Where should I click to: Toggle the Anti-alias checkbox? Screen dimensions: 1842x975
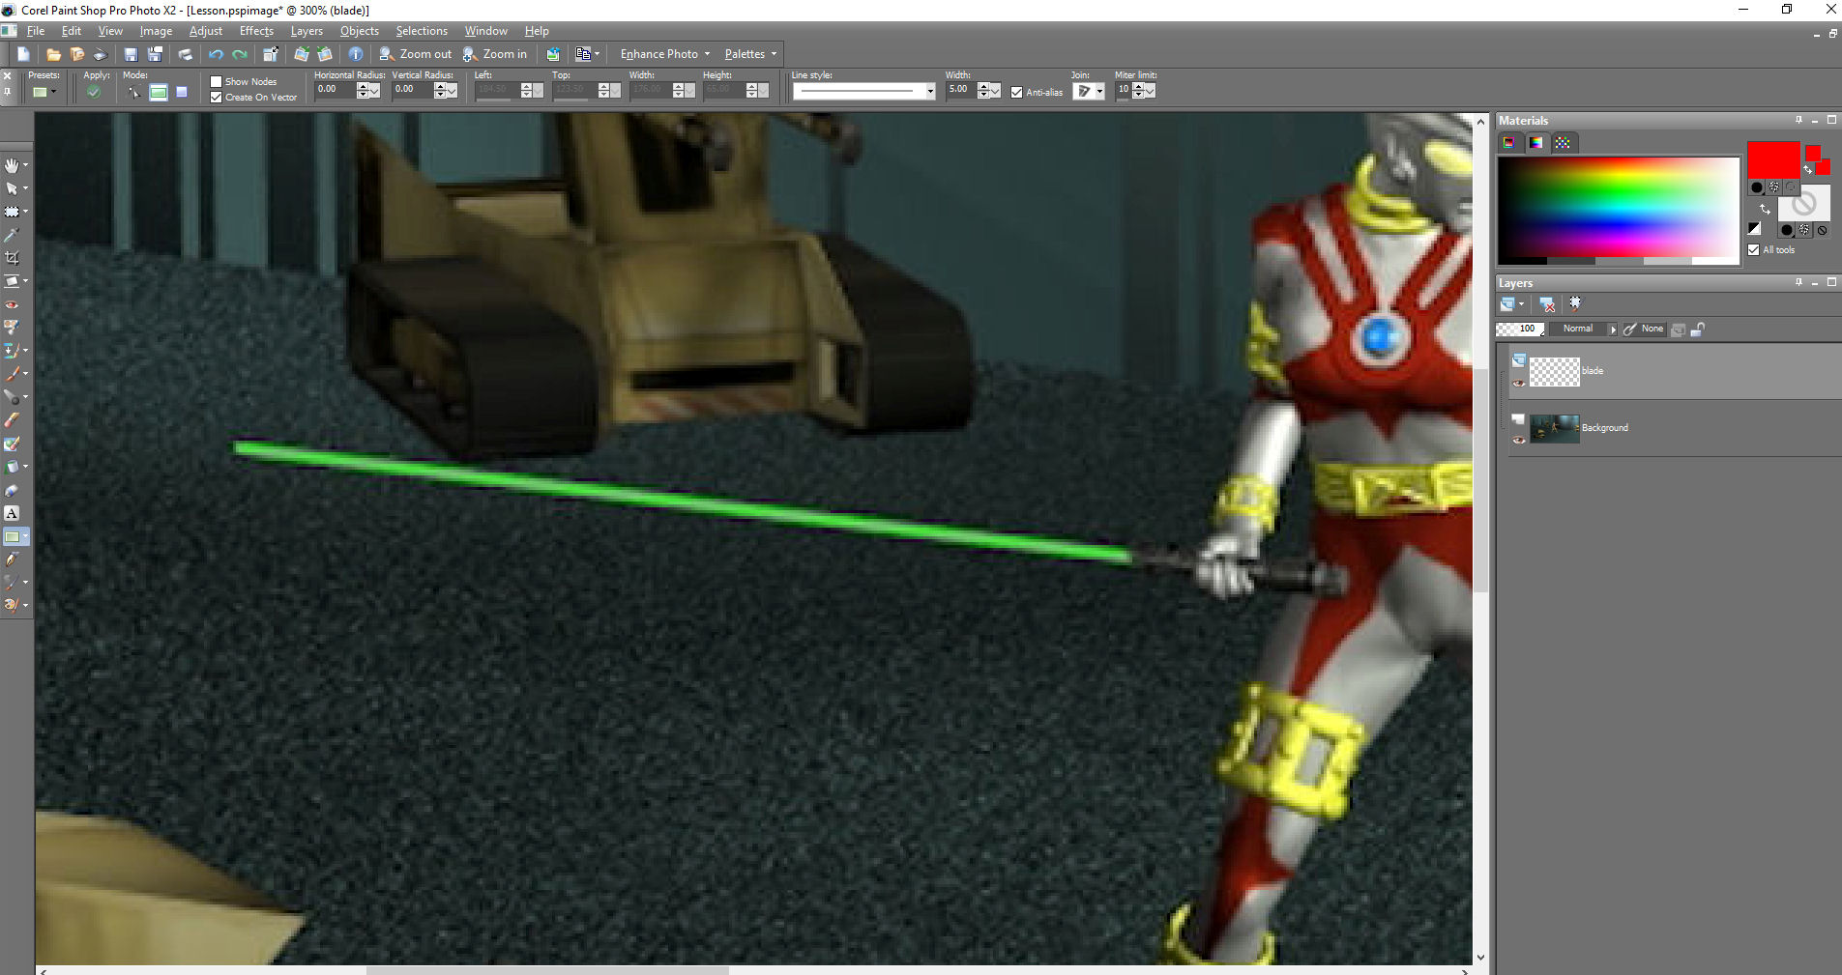point(1016,93)
